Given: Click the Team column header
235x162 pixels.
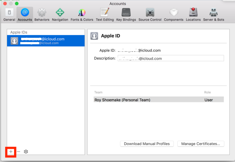Looking at the screenshot, I should pos(98,92).
